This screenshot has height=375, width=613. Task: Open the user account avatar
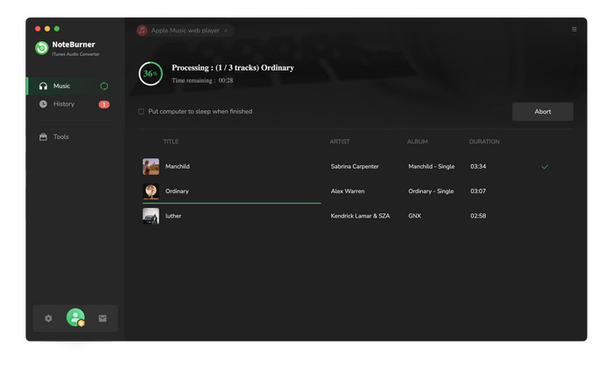click(75, 317)
